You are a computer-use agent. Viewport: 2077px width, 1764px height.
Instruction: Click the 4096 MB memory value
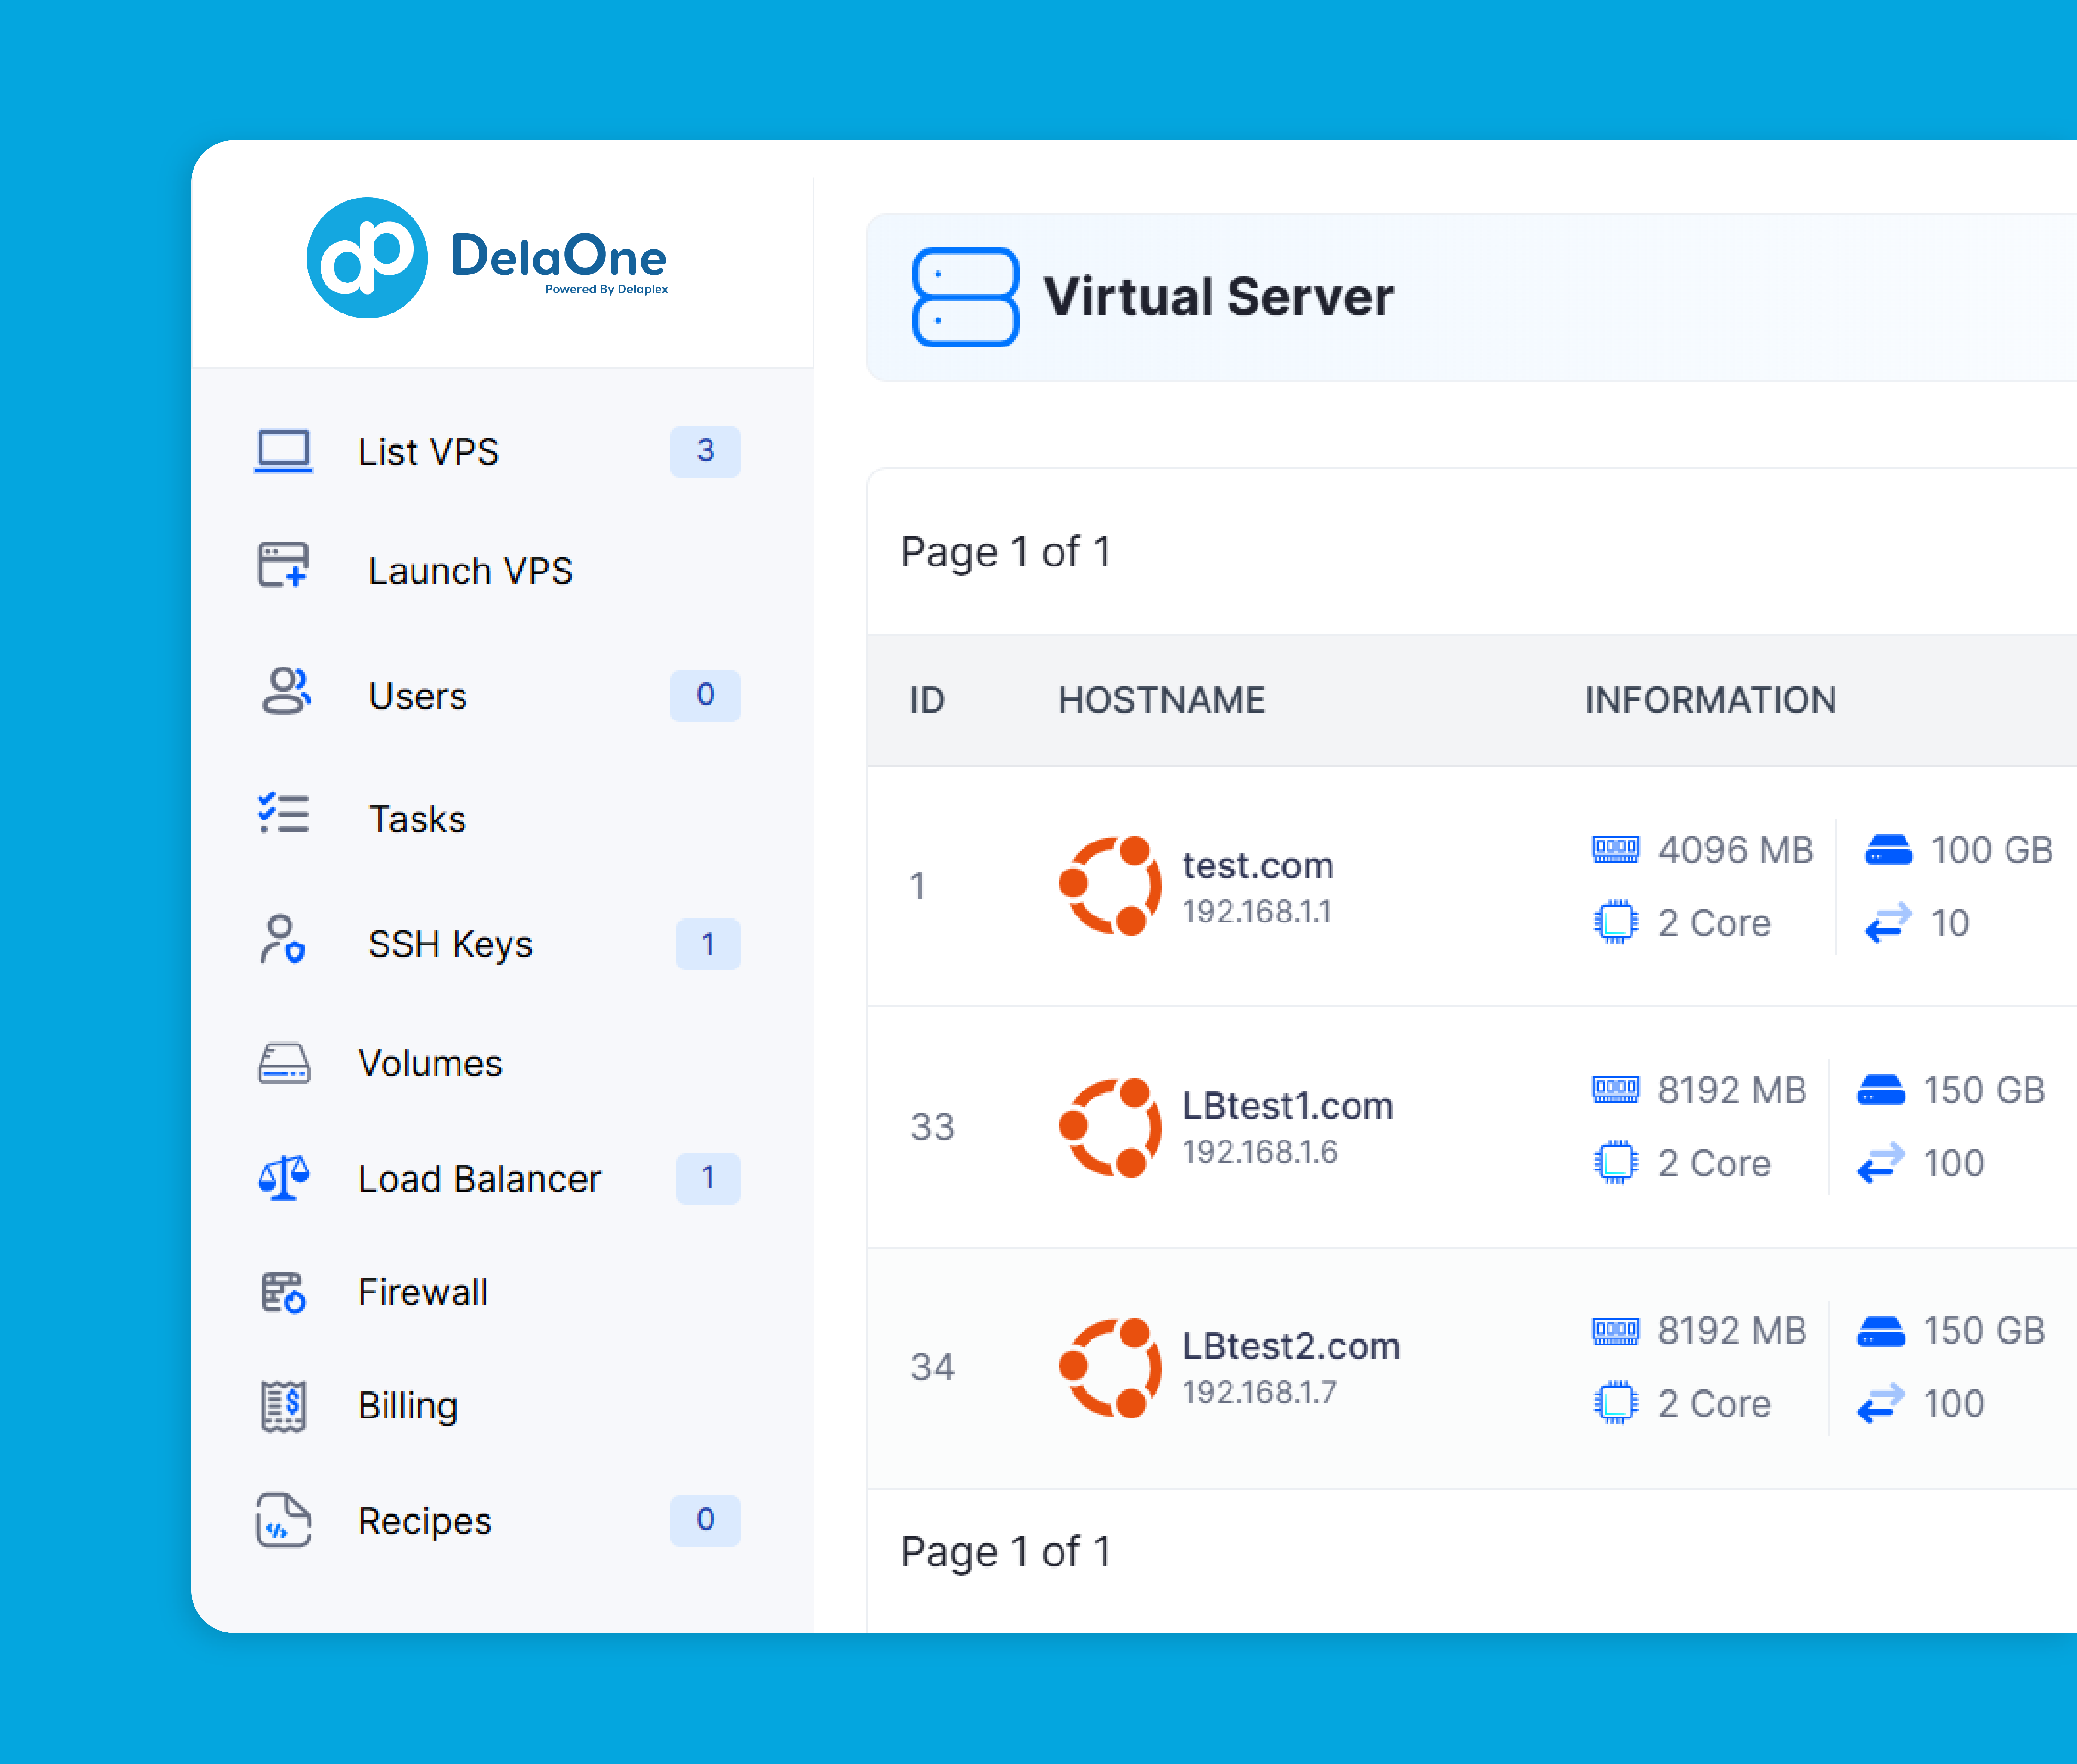click(x=1736, y=850)
